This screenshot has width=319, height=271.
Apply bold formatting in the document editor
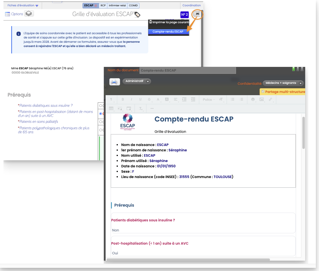pyautogui.click(x=123, y=100)
